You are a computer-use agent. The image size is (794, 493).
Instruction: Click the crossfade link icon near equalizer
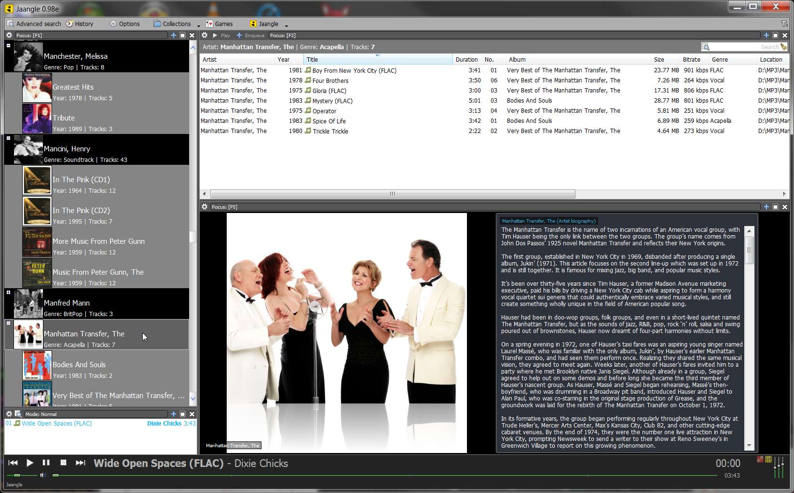tap(760, 459)
